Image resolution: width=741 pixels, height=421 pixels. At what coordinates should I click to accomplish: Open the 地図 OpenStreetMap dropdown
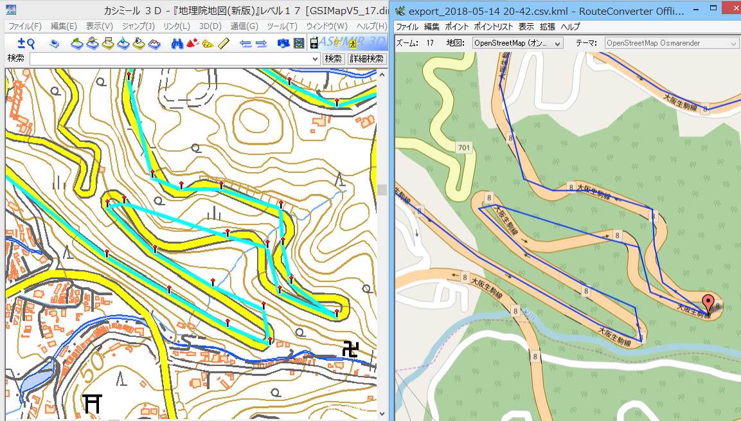517,43
